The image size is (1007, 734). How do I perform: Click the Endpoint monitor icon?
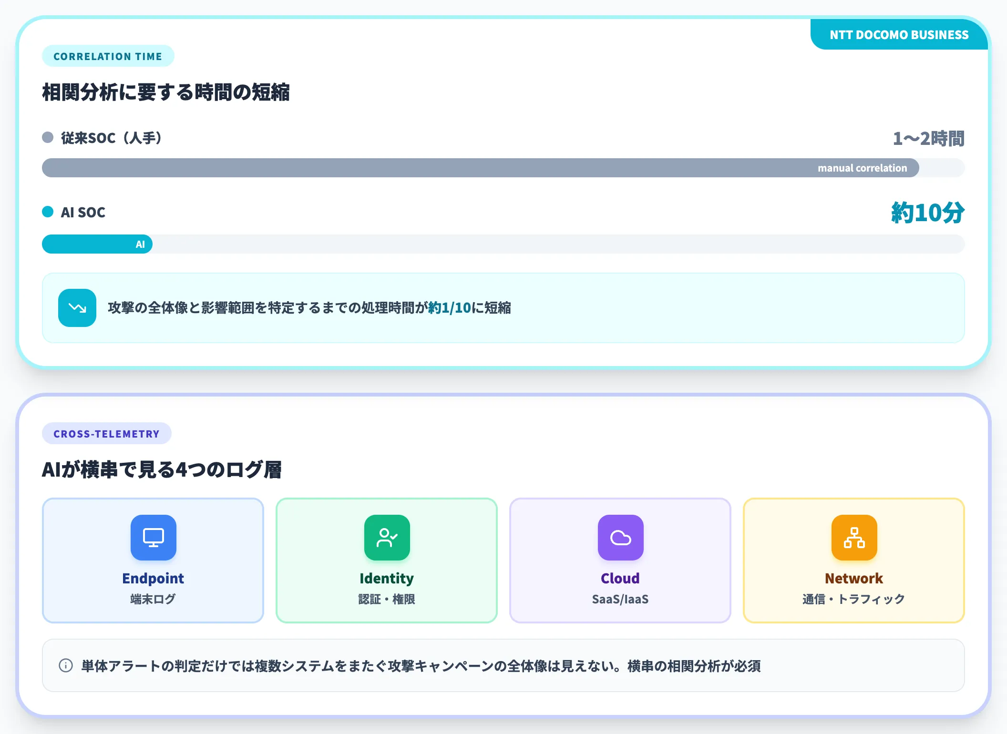click(154, 538)
